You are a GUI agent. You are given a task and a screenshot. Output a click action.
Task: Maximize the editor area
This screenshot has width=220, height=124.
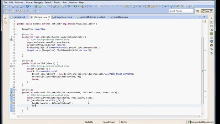(204, 17)
